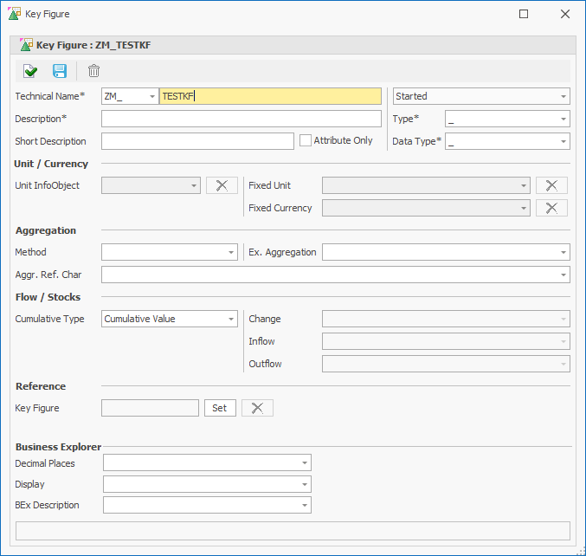Enable the Attribute Only checkbox
The image size is (586, 556).
[306, 140]
